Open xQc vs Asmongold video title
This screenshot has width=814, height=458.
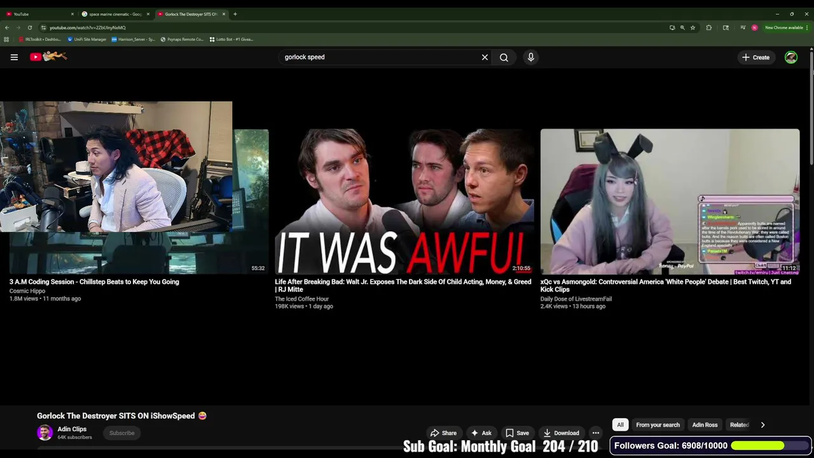point(666,286)
